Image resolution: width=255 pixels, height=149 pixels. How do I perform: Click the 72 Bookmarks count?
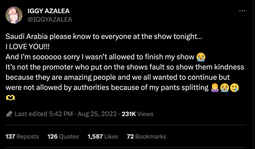146,136
